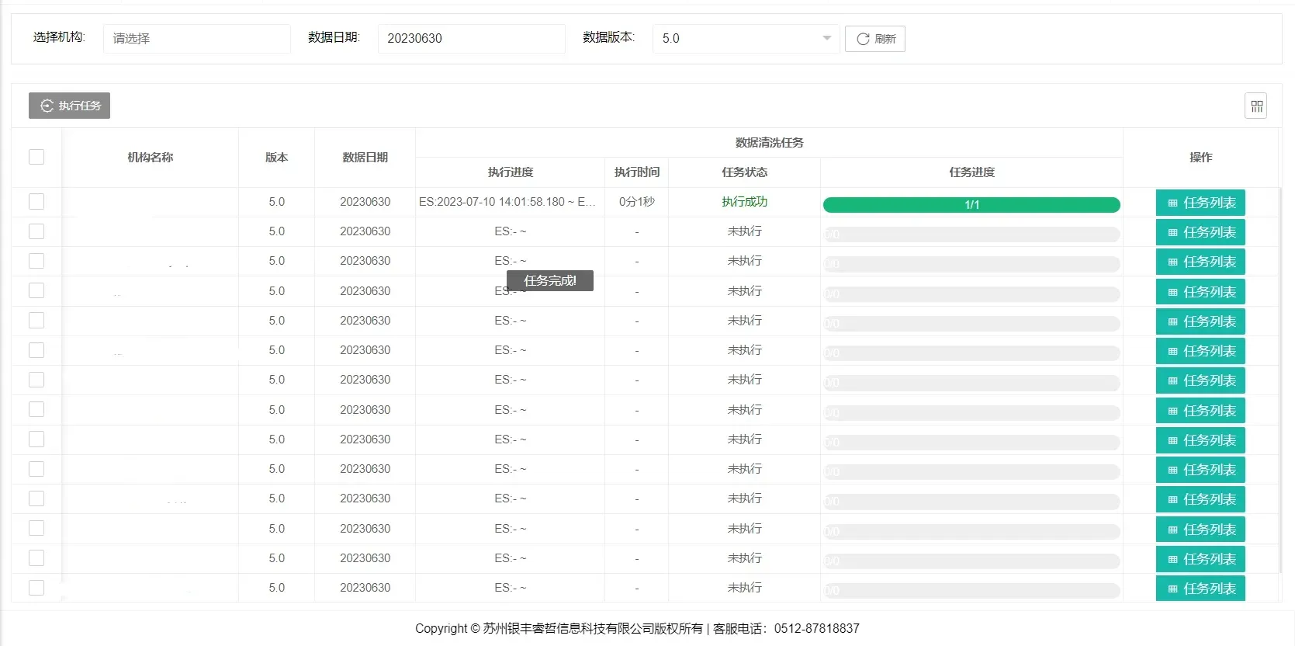The image size is (1295, 646).
Task: Open the 数据日期 date picker field
Action: [471, 39]
